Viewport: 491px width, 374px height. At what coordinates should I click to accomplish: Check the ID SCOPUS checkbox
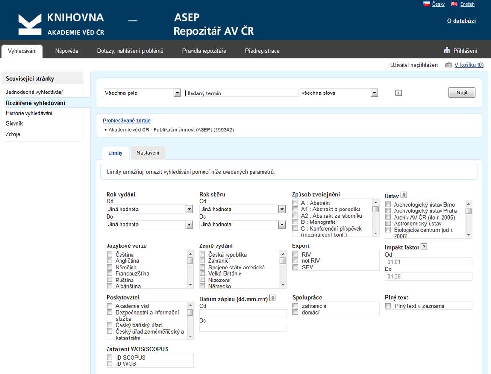click(x=109, y=357)
